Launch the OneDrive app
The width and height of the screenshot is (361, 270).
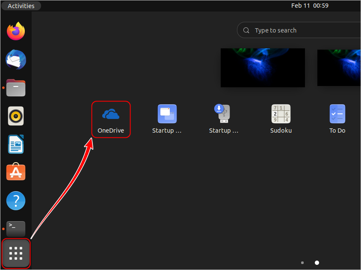pyautogui.click(x=111, y=119)
